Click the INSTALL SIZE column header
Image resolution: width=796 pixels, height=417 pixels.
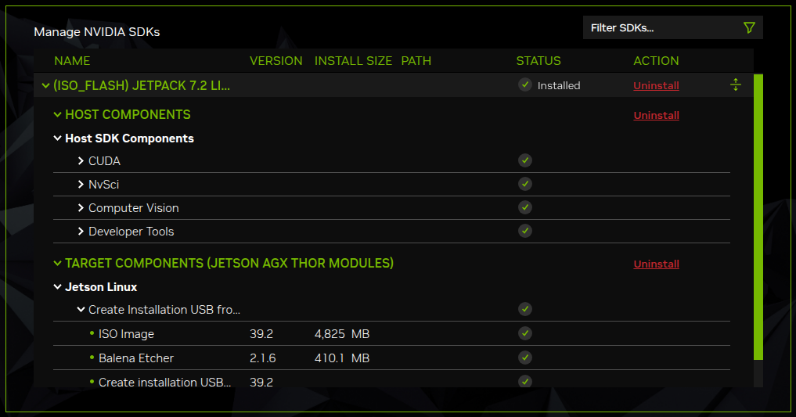coord(353,61)
